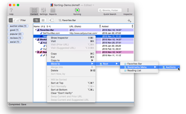Image resolution: width=186 pixels, height=114 pixels.
Task: Select the outline view mode button
Action: point(37,20)
